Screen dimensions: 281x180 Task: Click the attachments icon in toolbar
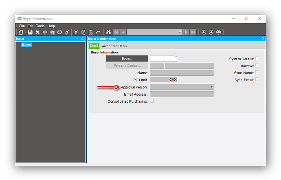pyautogui.click(x=52, y=32)
